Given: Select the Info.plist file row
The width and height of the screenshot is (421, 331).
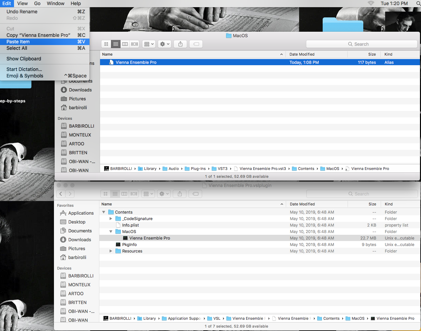Looking at the screenshot, I should tap(259, 225).
